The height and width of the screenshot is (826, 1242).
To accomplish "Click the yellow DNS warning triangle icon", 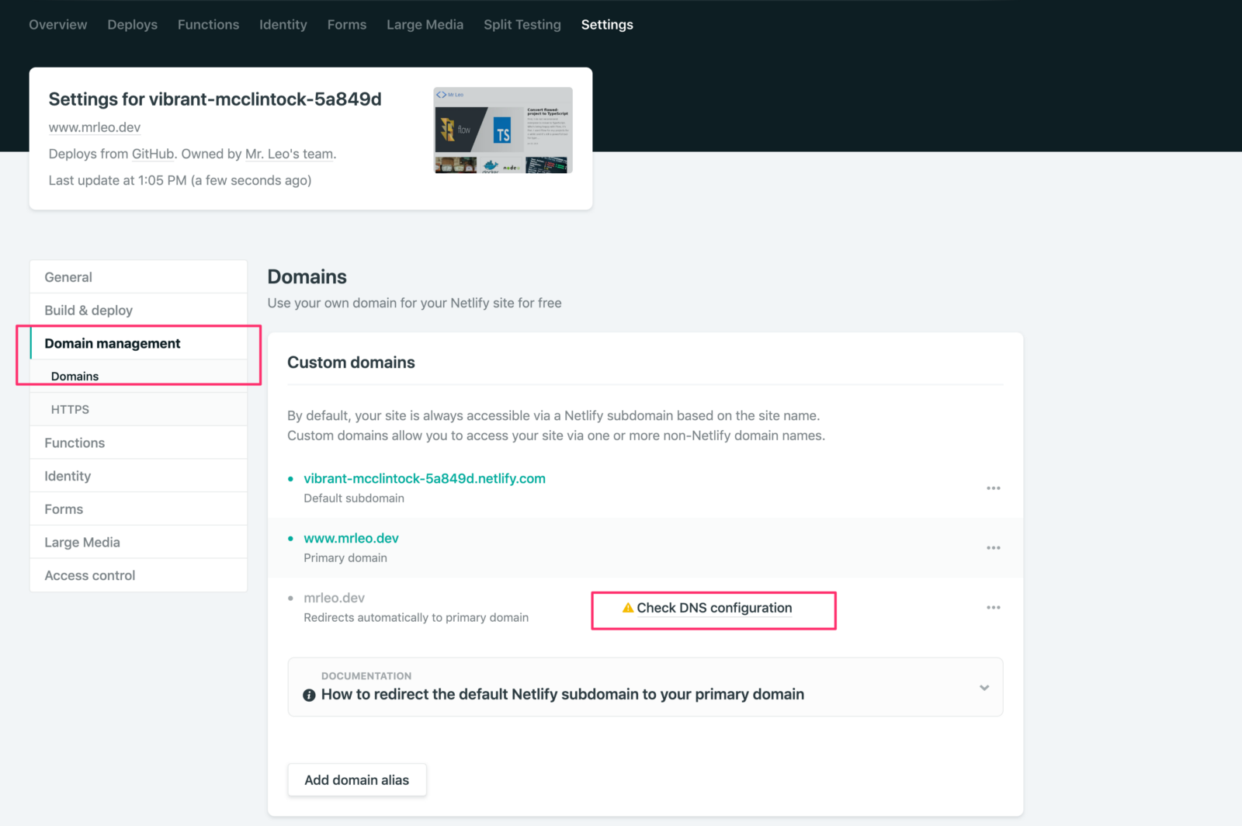I will click(628, 608).
